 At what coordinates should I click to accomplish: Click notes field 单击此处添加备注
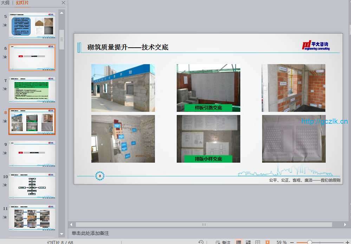pos(90,233)
